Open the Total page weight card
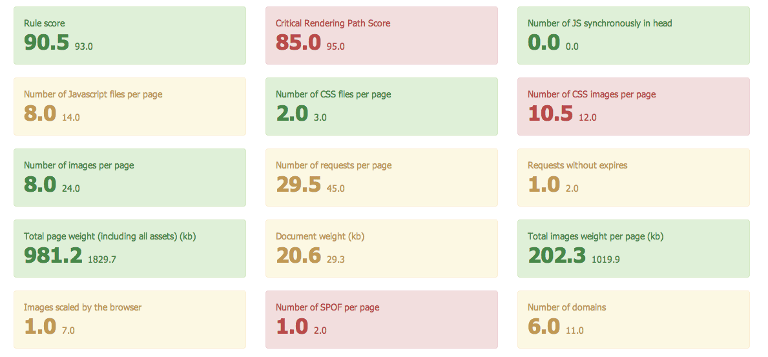This screenshot has width=768, height=357. click(x=130, y=249)
